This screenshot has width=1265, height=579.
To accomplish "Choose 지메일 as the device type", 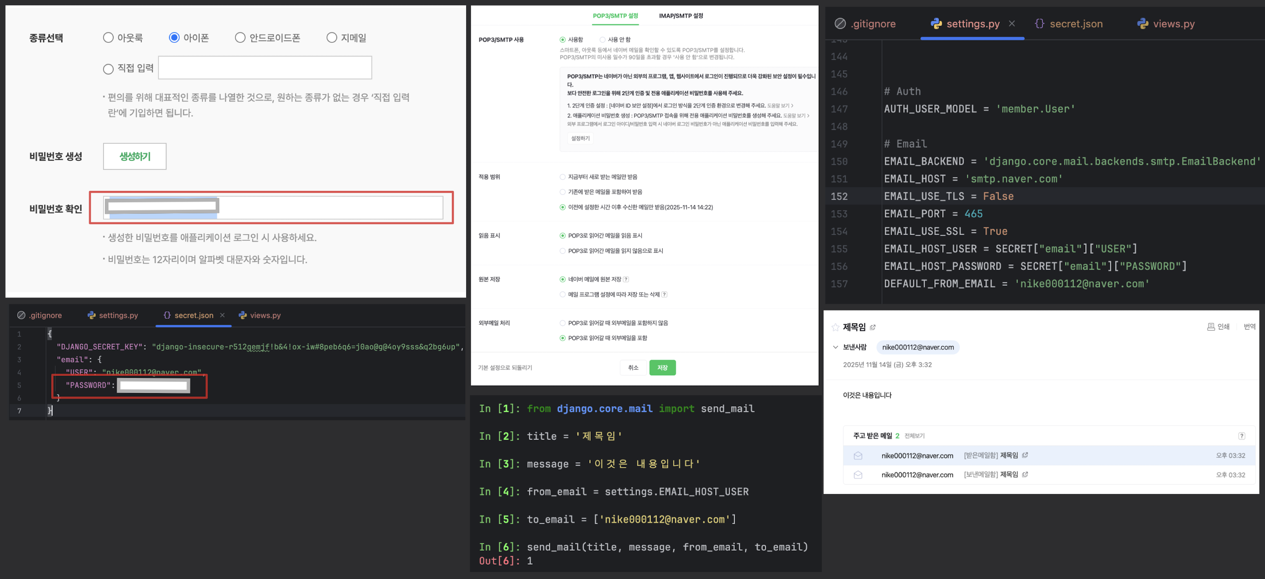I will (x=332, y=38).
